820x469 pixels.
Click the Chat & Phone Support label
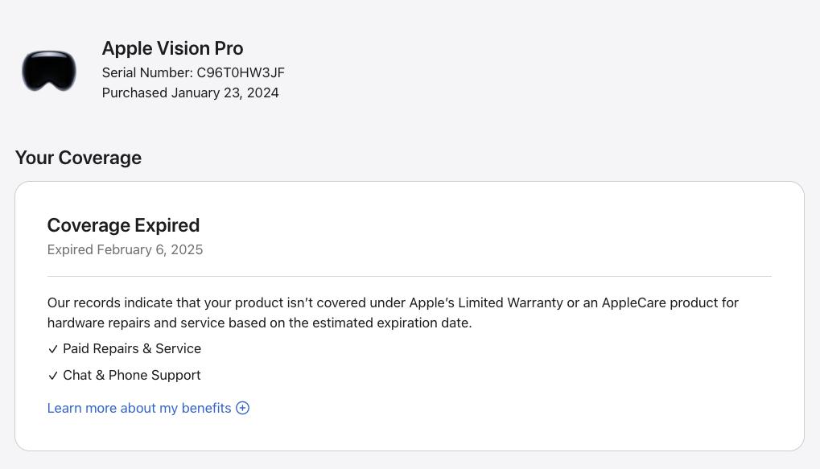click(x=132, y=375)
